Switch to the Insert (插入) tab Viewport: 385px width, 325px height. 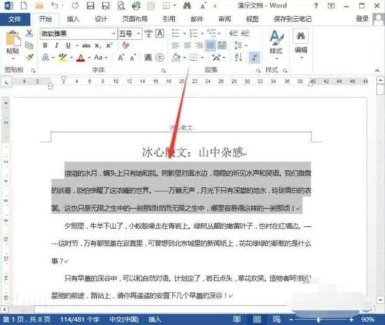pyautogui.click(x=73, y=19)
